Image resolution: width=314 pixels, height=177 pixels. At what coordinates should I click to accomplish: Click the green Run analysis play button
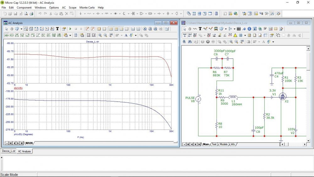coord(70,29)
